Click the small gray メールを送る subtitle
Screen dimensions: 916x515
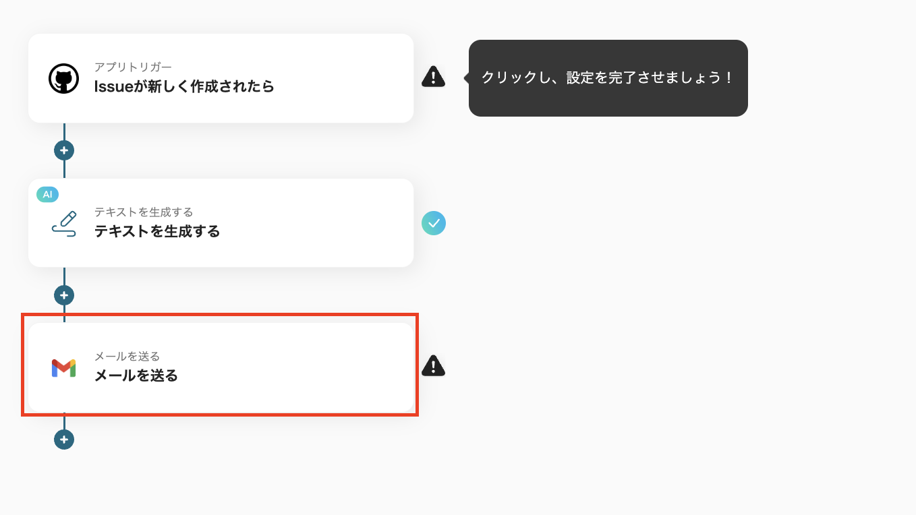127,356
